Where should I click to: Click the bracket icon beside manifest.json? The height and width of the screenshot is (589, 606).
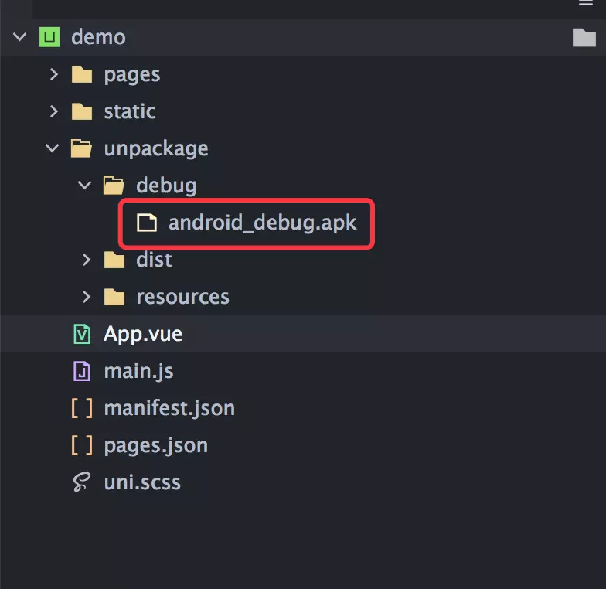82,408
